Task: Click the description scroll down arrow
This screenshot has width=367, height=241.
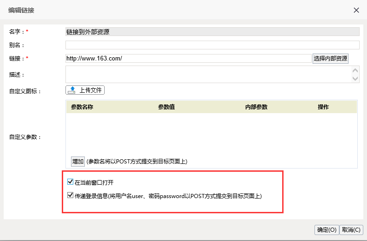Action: (355, 78)
